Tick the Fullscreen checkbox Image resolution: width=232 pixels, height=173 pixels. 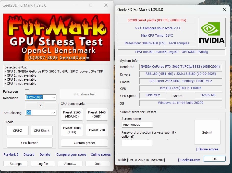27,91
